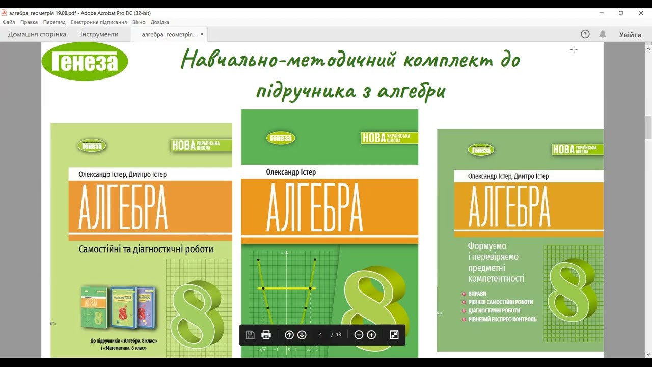Image resolution: width=652 pixels, height=367 pixels.
Task: Open the Правка menu
Action: coord(29,22)
